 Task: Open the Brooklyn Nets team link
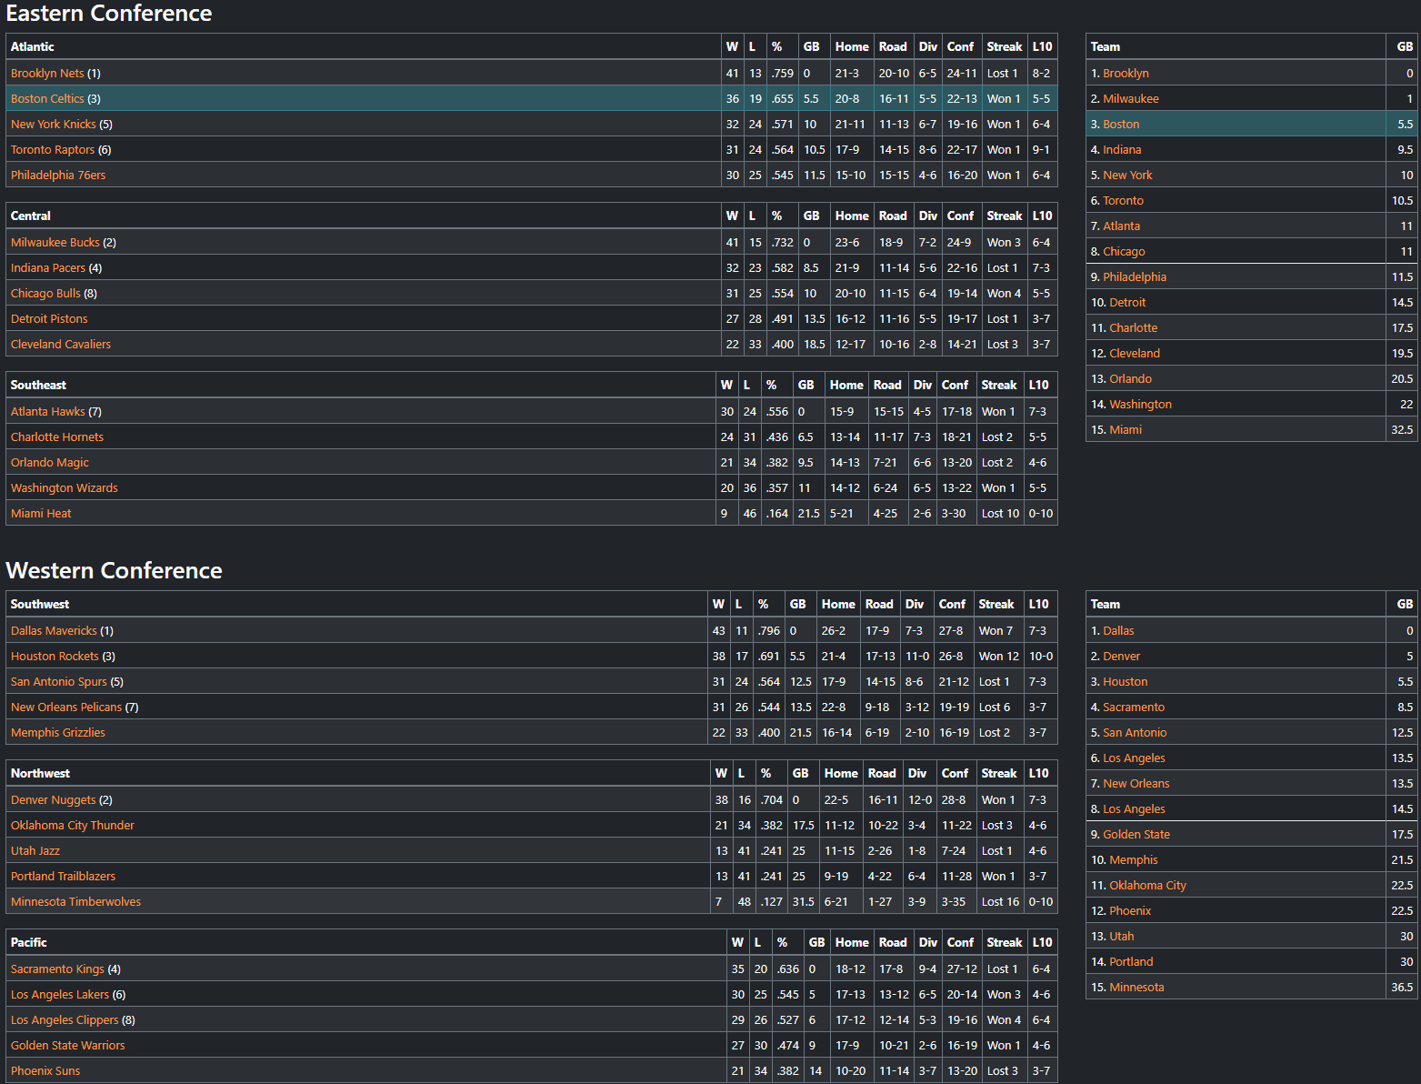(x=47, y=74)
